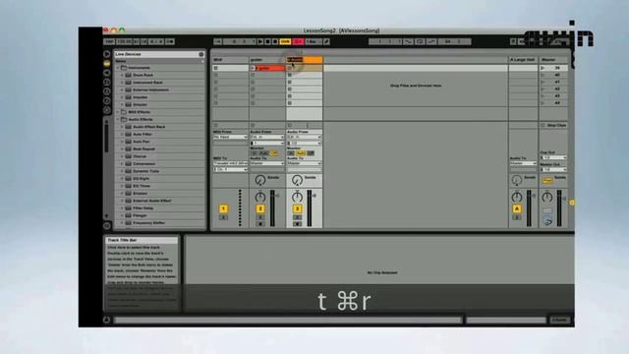
Task: Select Filter Delay device
Action: pyautogui.click(x=143, y=207)
